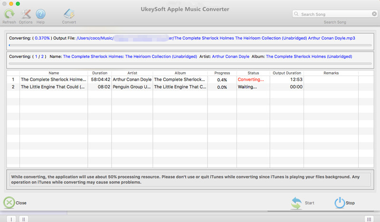This screenshot has height=222, width=380.
Task: Select row "The Complete Sherlock Holme..."
Action: (x=190, y=79)
